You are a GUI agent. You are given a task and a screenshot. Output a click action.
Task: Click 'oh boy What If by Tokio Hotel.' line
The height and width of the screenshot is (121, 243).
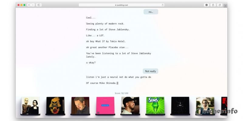[x=106, y=41]
